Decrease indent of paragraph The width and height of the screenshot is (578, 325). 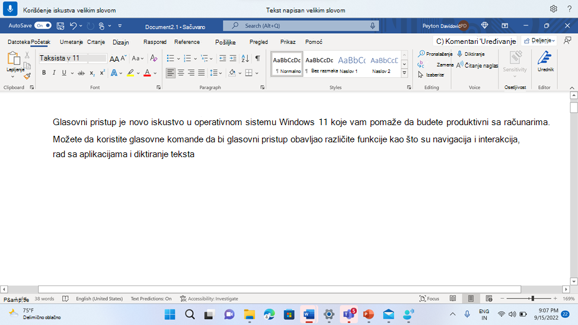[x=222, y=58]
